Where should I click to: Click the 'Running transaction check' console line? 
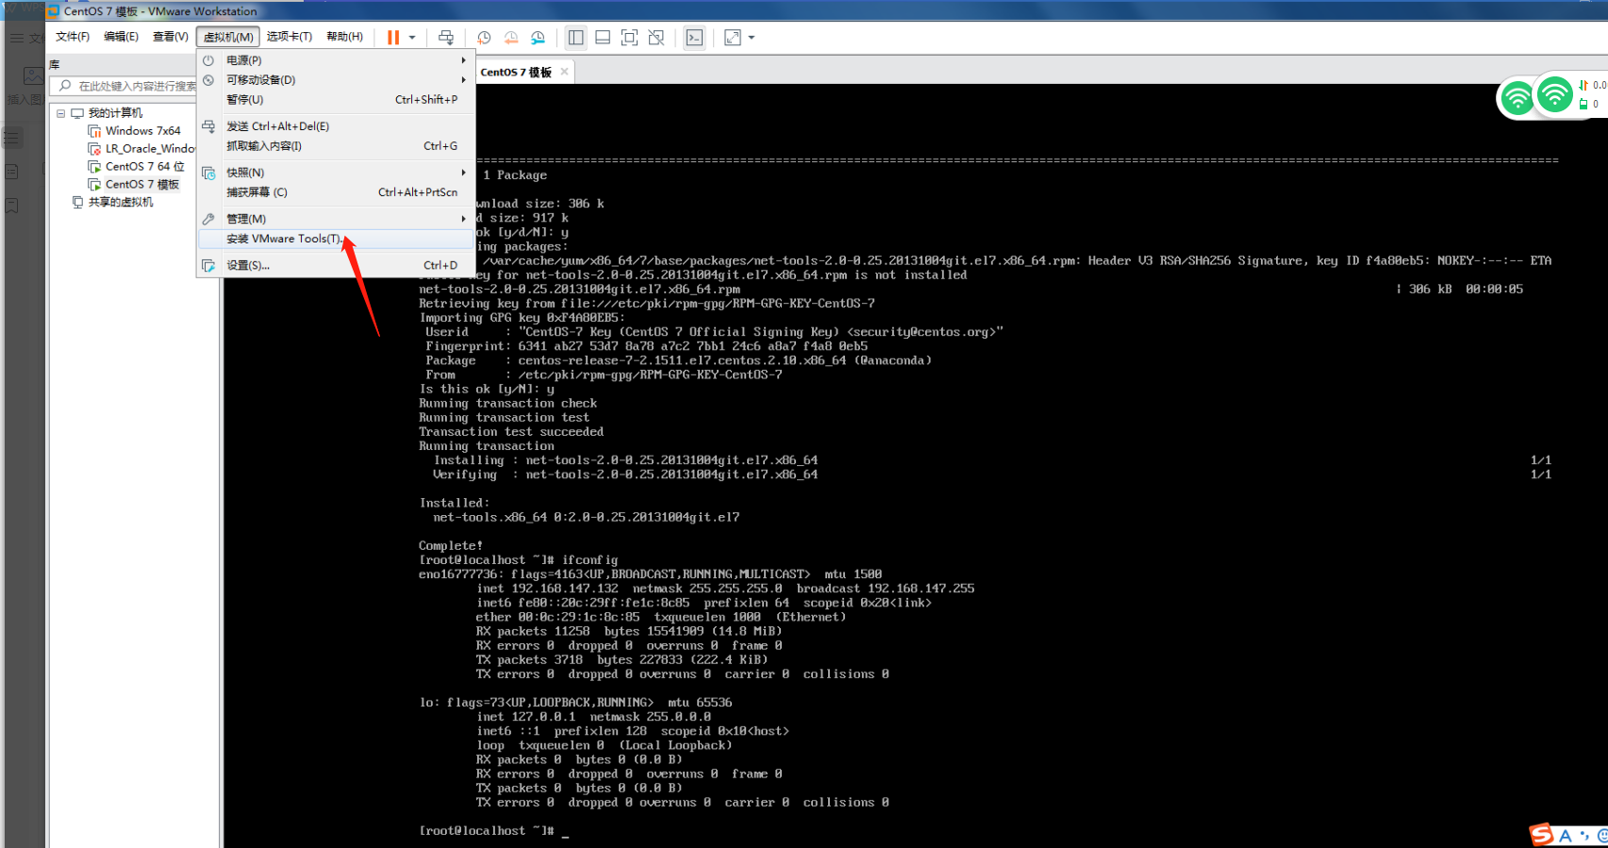507,404
